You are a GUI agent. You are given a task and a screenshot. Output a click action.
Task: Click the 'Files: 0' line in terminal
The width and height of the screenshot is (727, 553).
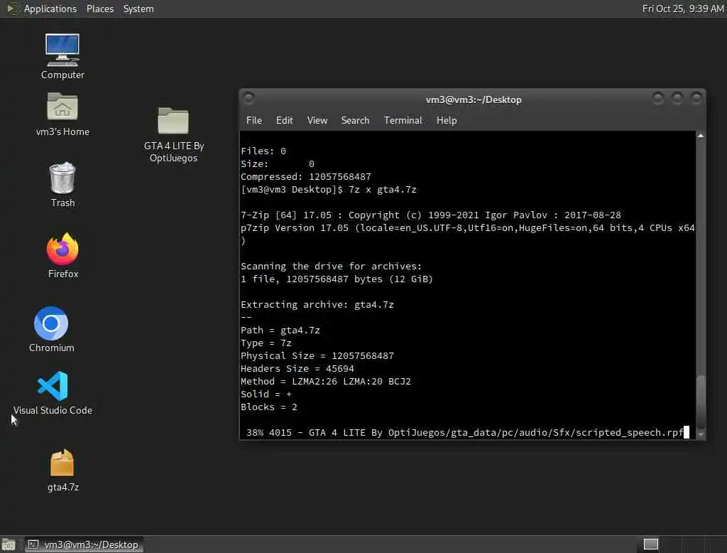pyautogui.click(x=263, y=151)
